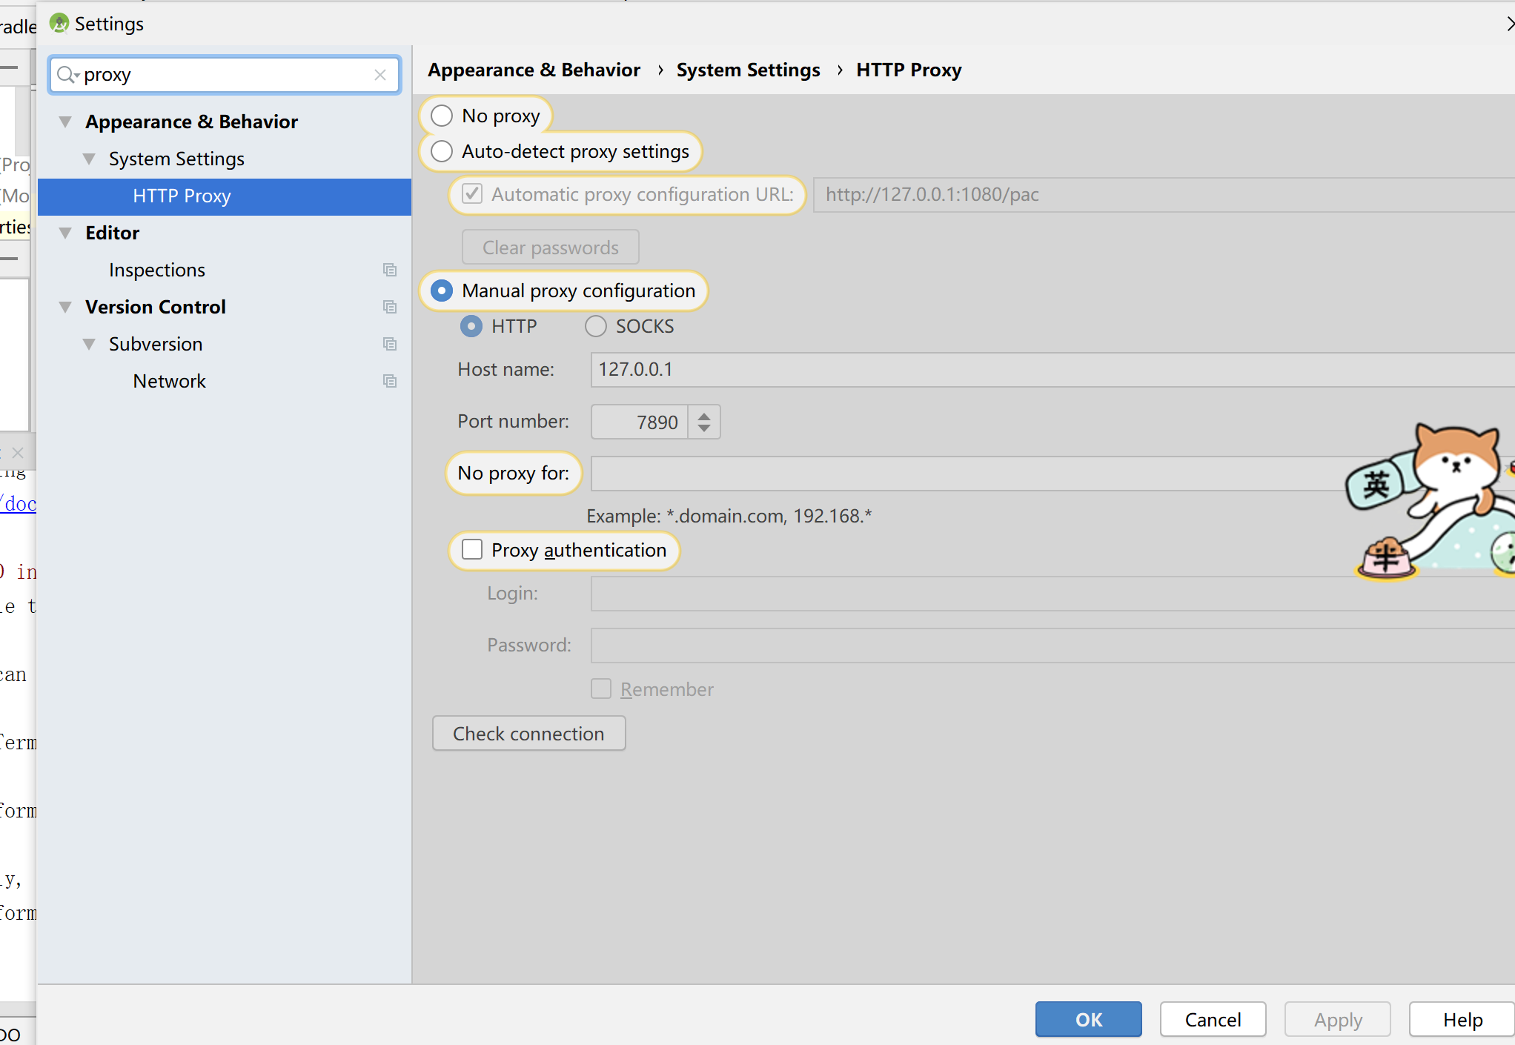
Task: Increase the port number with up arrow
Action: [x=704, y=416]
